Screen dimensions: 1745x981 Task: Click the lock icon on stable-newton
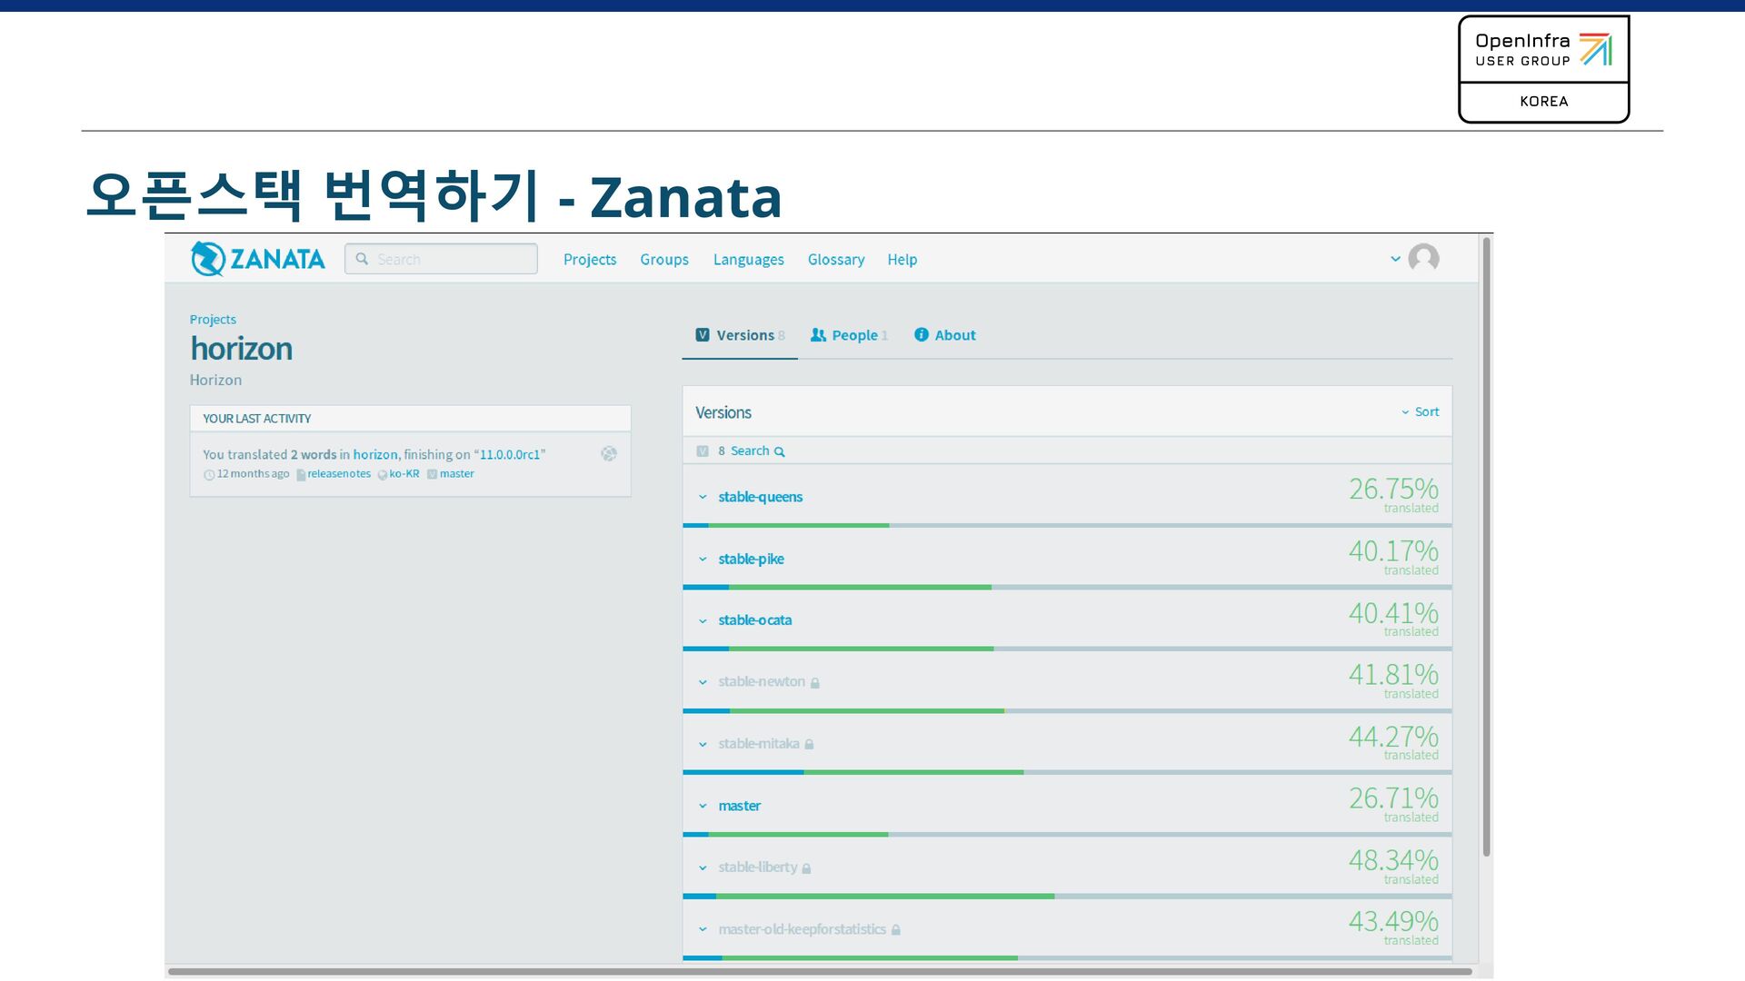[x=815, y=683]
